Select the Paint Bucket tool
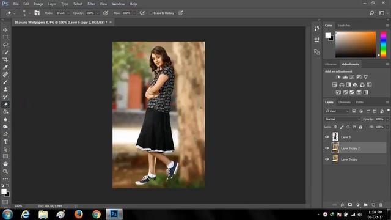391x220 pixels. 5,112
